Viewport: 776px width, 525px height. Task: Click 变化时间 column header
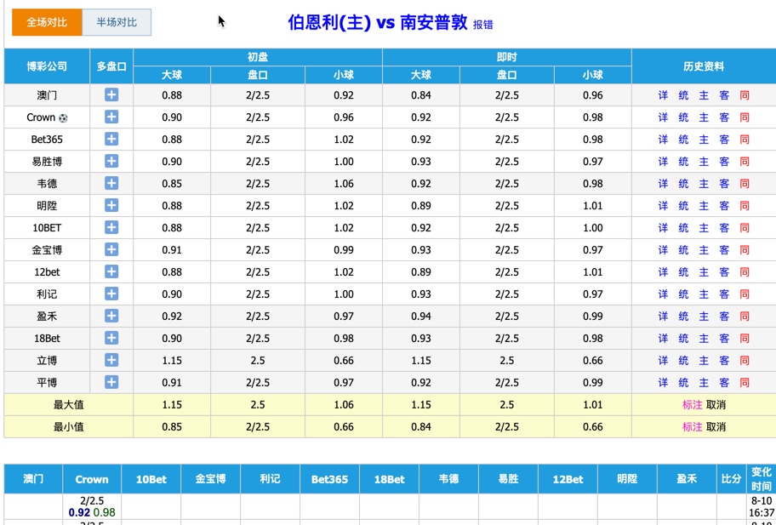click(762, 479)
